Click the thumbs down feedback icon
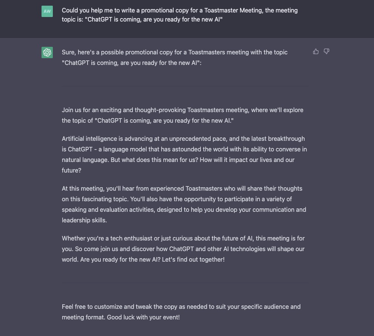The width and height of the screenshot is (374, 336). (x=326, y=52)
